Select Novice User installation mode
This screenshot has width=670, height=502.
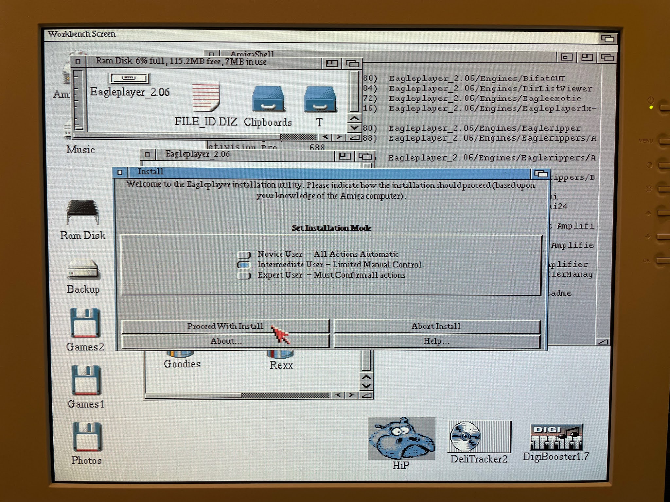(x=244, y=254)
